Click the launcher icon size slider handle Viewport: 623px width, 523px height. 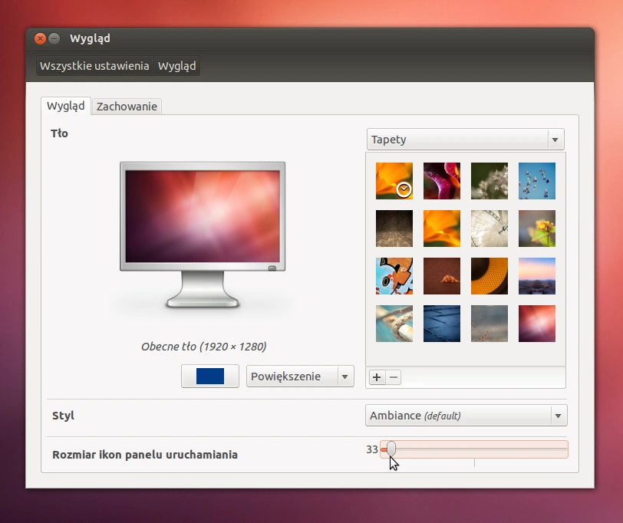coord(391,449)
